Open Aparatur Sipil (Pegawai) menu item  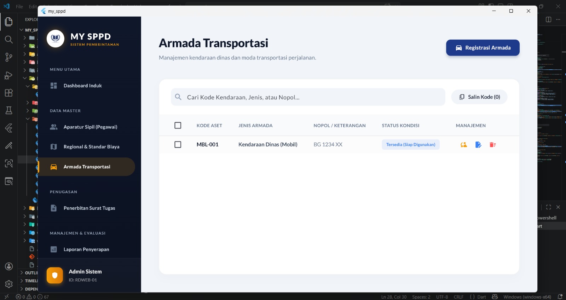click(86, 127)
